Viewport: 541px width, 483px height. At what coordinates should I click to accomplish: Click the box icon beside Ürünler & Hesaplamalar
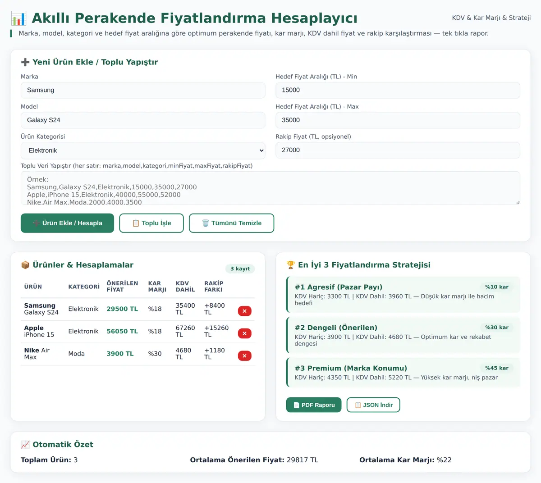(25, 265)
